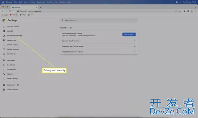Click the Turn on sync button
198x118 pixels.
[129, 34]
